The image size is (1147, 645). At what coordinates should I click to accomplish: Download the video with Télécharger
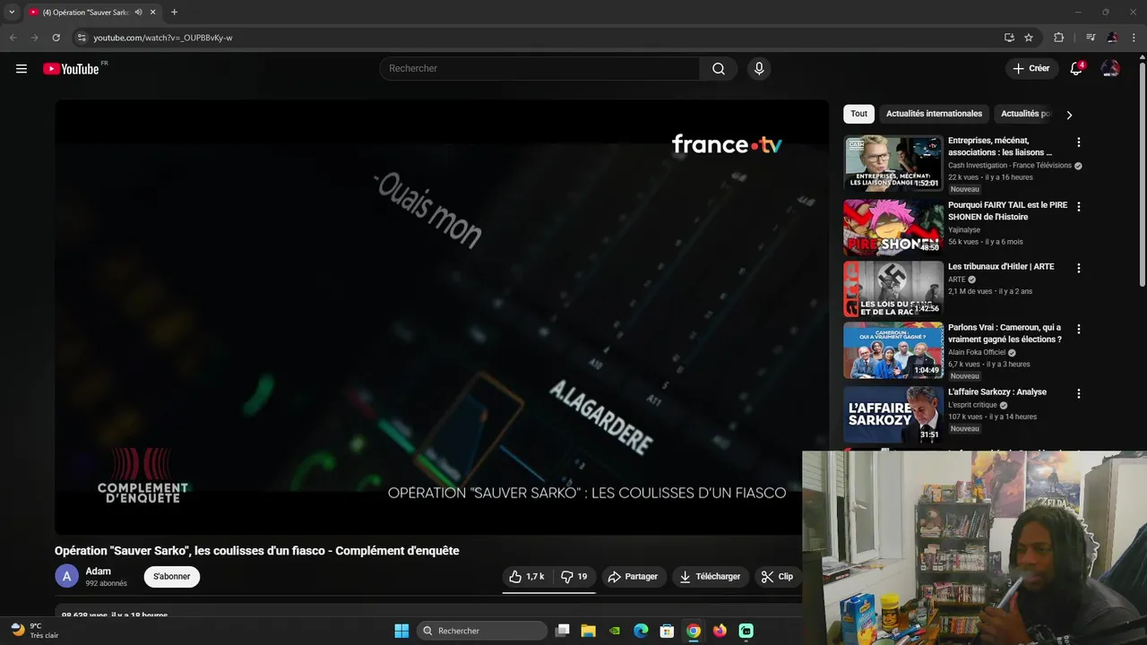(710, 577)
